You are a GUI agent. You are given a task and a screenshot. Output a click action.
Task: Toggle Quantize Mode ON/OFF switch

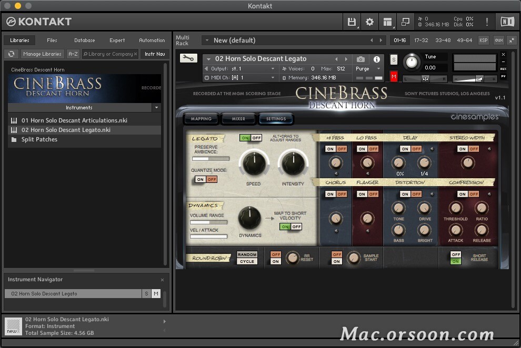point(206,179)
